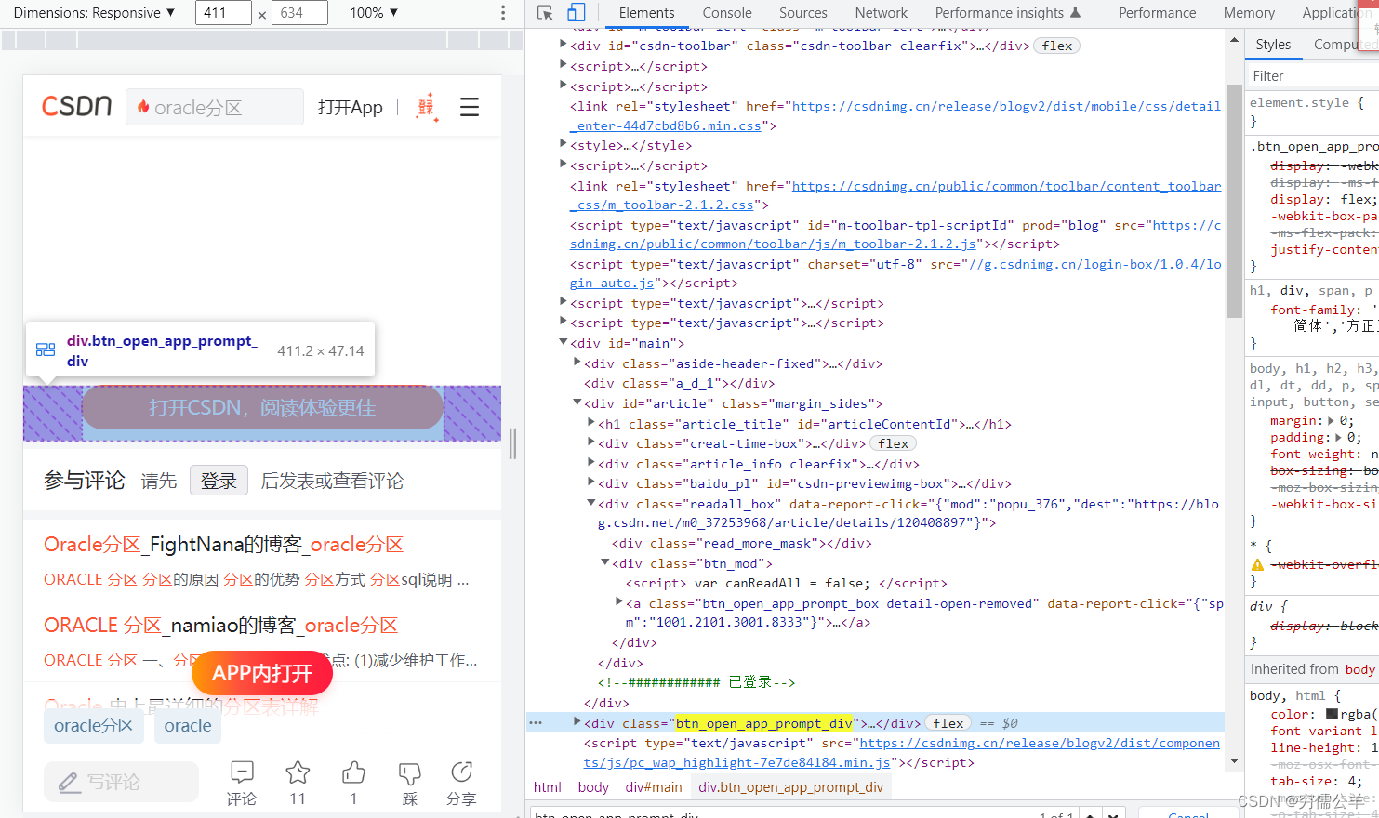This screenshot has height=818, width=1379.
Task: Select the div#main breadcrumb item
Action: pos(654,787)
